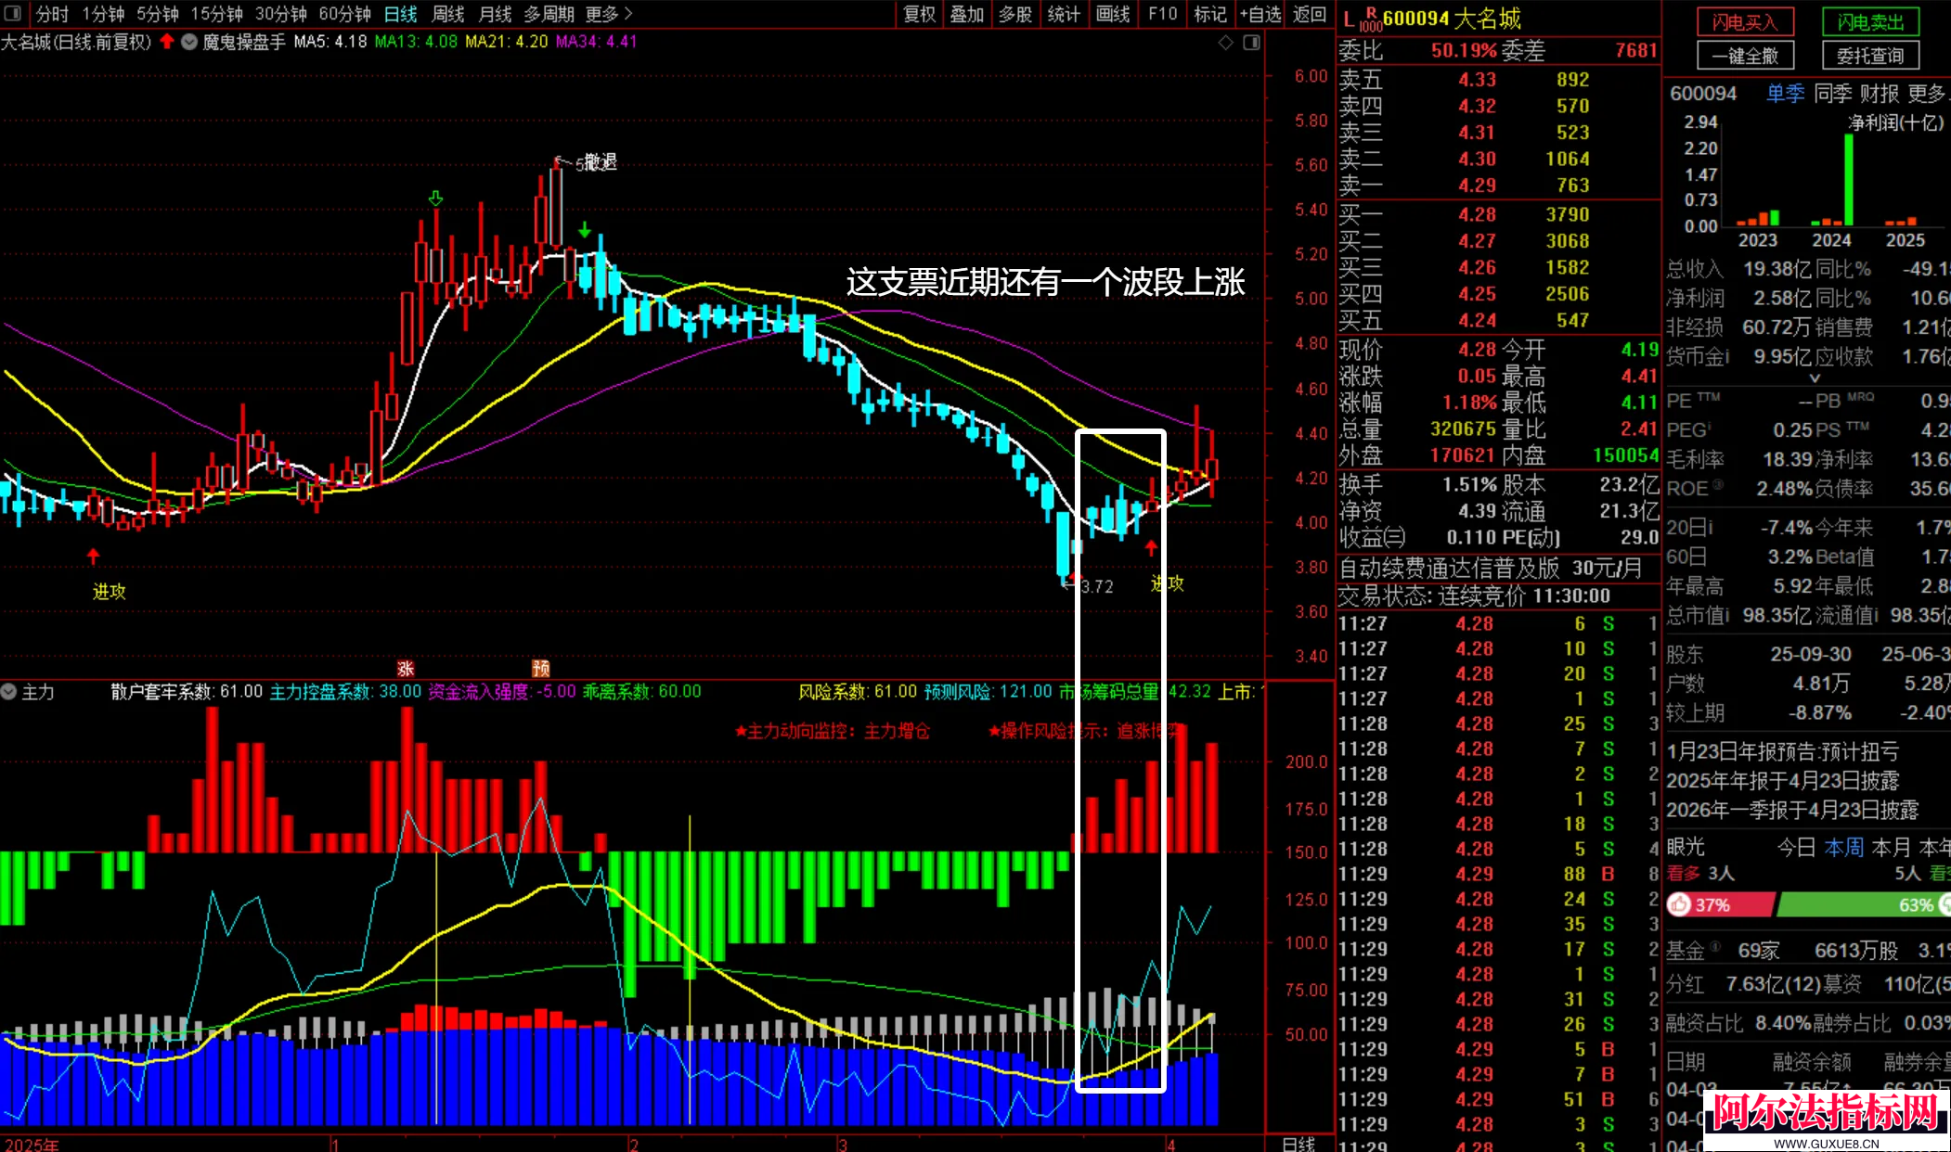Select the 本周 period toggle
This screenshot has width=1951, height=1152.
tap(1843, 847)
